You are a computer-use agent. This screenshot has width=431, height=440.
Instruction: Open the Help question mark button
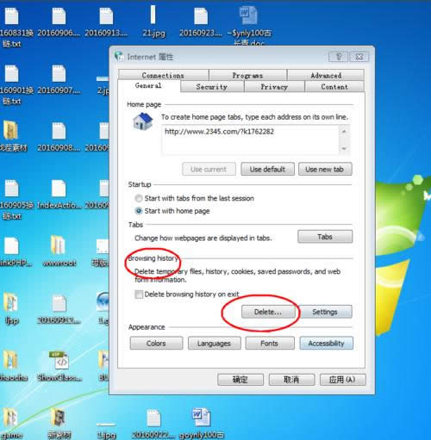(338, 57)
